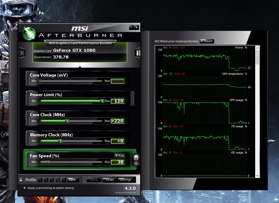Click the Core Clock +220 value field
This screenshot has height=203, width=279.
click(x=117, y=121)
